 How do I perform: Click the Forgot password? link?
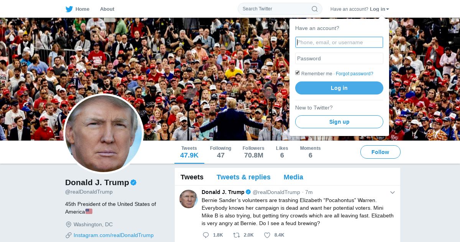point(354,74)
